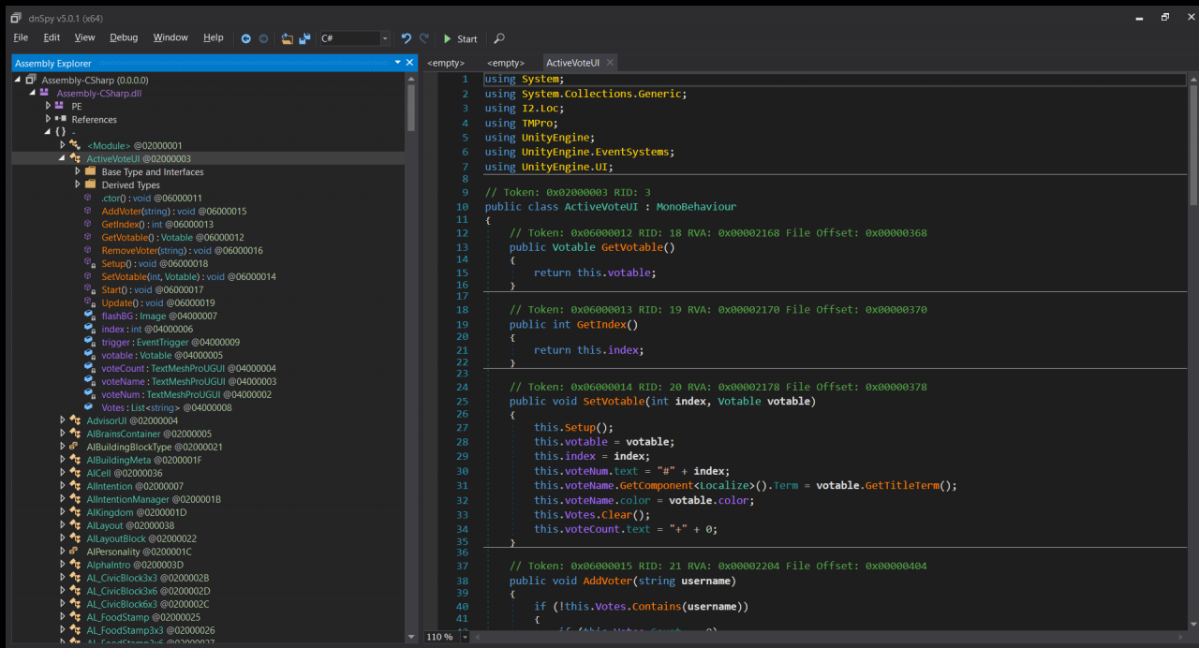
Task: Click the code editor vertical scrollbar
Action: [1192, 145]
